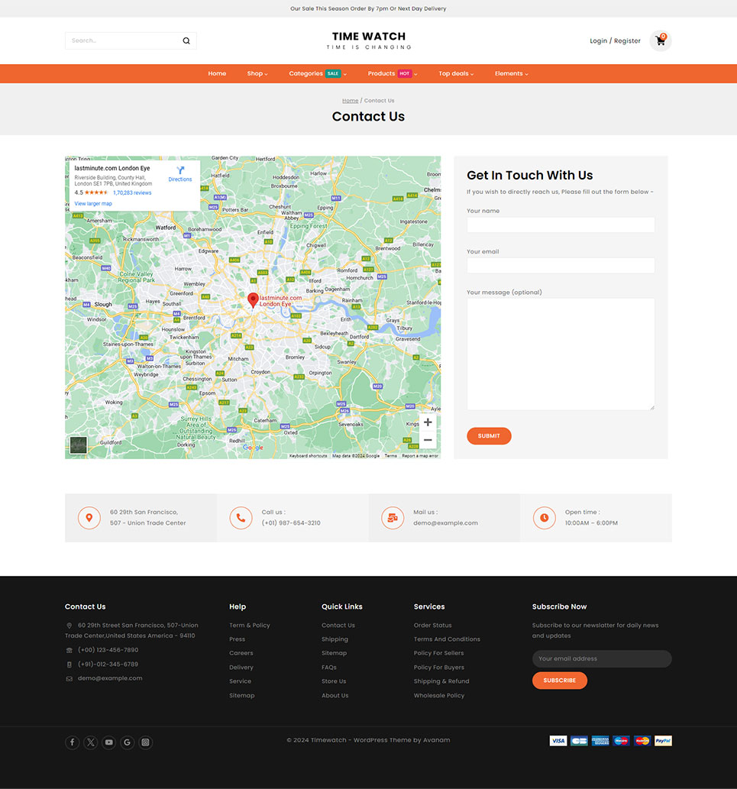
Task: Open the shopping cart icon
Action: tap(660, 41)
